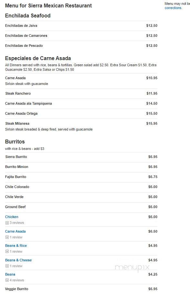190x294 pixels.
Task: View the 1 review under Beans & Cheese
Action: (x=16, y=266)
